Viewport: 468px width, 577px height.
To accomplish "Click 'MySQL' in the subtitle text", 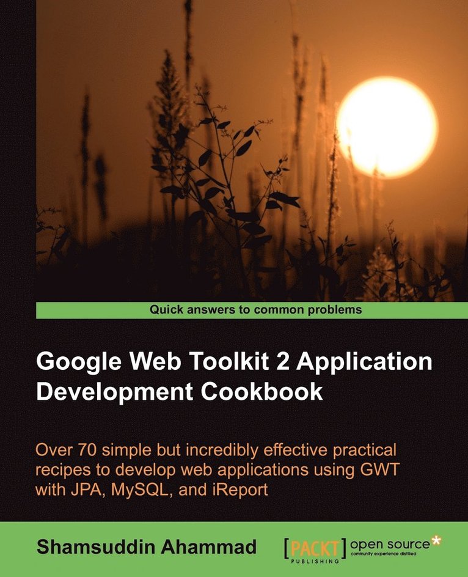I will pyautogui.click(x=148, y=490).
